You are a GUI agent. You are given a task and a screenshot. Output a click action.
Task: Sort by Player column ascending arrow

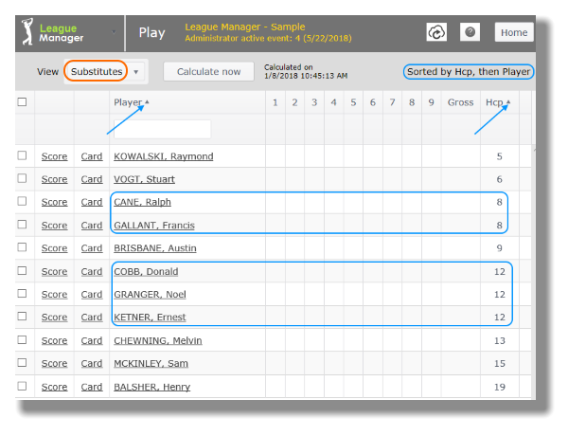click(147, 102)
